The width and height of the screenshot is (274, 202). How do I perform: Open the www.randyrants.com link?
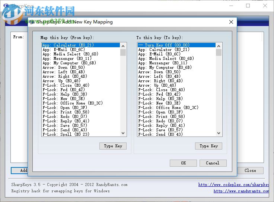pyautogui.click(x=241, y=191)
